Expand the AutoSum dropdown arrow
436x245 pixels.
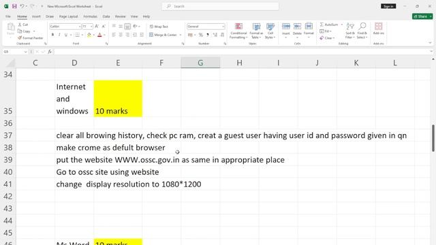tap(342, 24)
